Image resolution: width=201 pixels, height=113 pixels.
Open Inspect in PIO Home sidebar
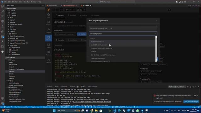point(48,30)
